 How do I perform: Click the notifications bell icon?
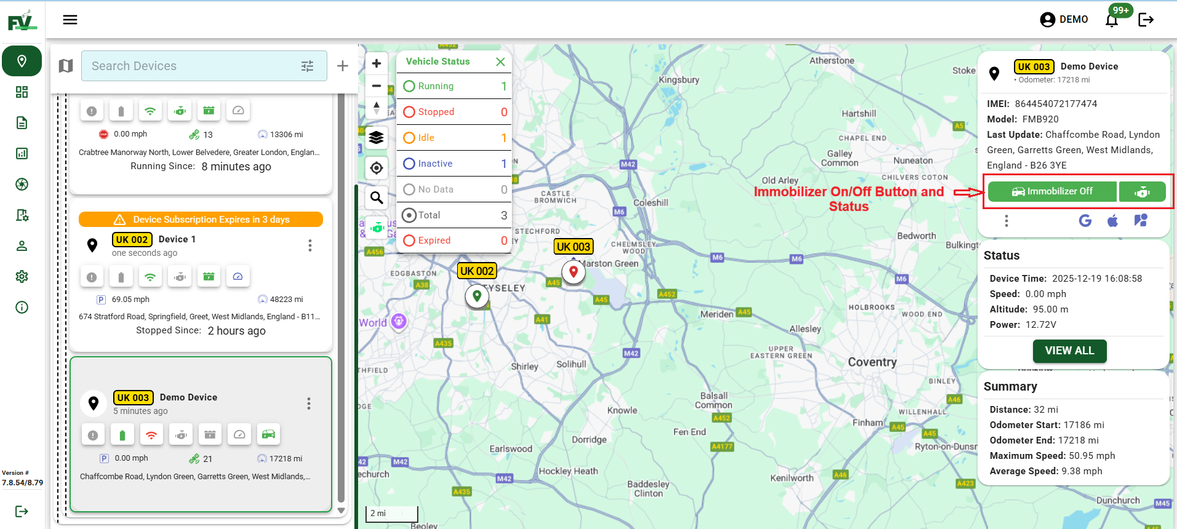pos(1111,20)
